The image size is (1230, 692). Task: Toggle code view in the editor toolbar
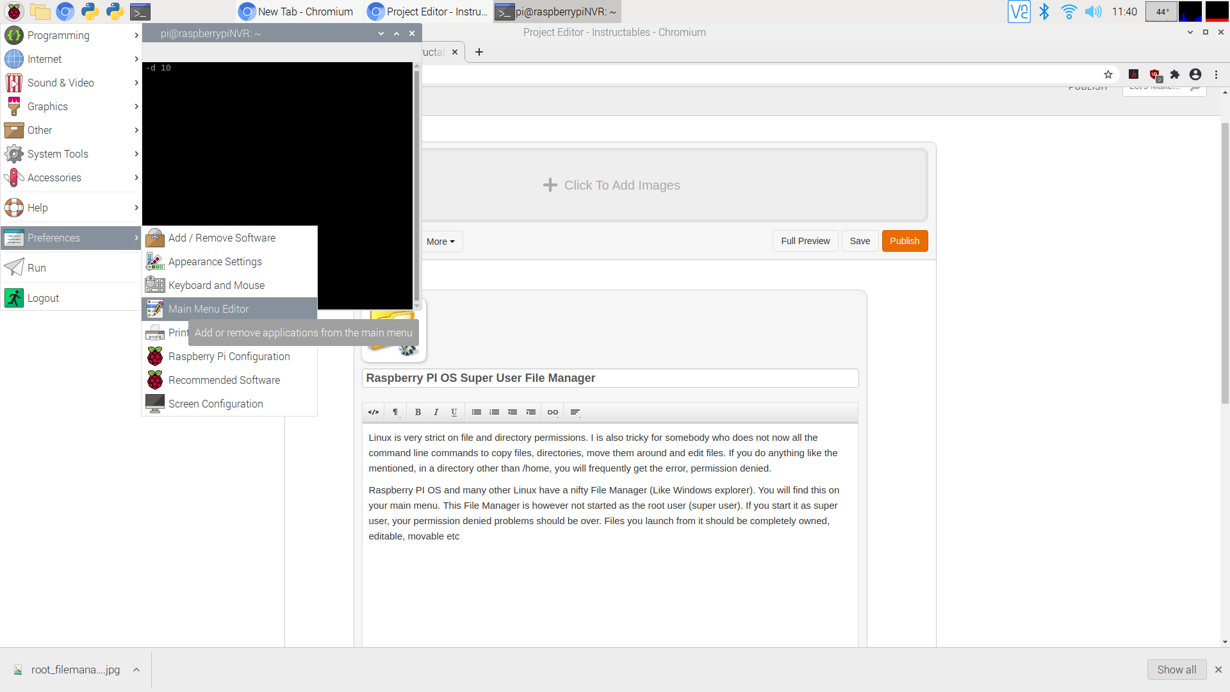[x=373, y=412]
